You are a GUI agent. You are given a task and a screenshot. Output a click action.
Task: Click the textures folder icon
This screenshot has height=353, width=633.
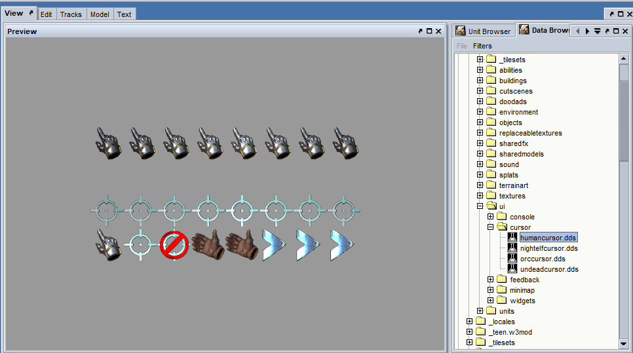coord(491,196)
